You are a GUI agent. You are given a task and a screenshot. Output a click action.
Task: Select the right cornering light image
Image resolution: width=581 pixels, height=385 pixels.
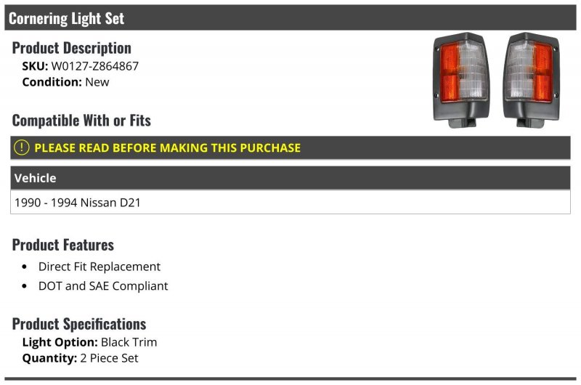tap(531, 81)
